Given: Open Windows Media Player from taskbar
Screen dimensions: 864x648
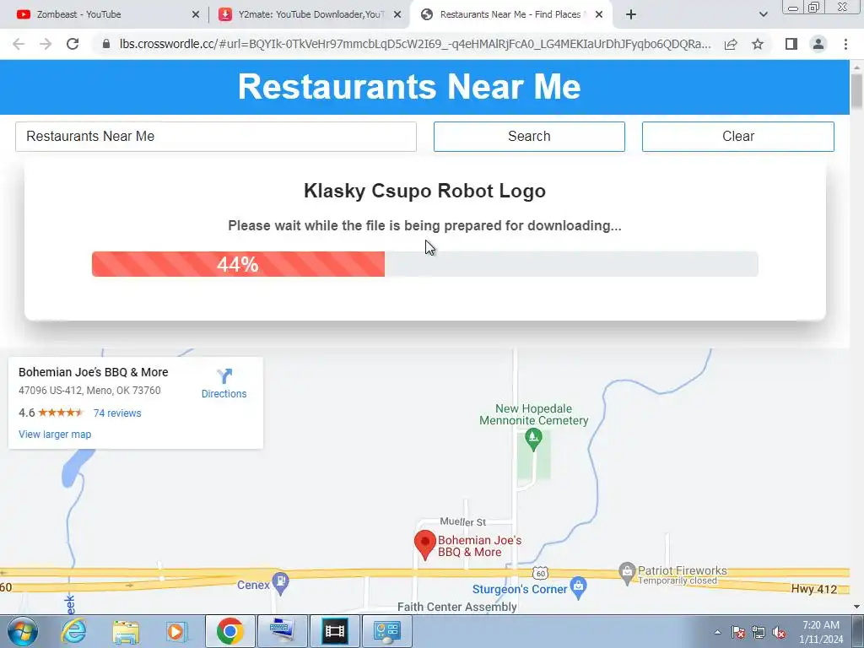Looking at the screenshot, I should (x=176, y=631).
